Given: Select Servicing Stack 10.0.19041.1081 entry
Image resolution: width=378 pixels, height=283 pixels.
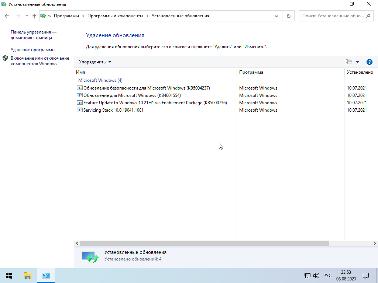Looking at the screenshot, I should (x=113, y=110).
